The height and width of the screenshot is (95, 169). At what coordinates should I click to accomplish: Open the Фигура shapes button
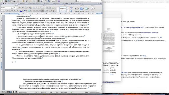coord(82,9)
